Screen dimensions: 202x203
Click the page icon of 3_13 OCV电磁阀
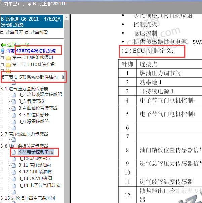coord(13,179)
